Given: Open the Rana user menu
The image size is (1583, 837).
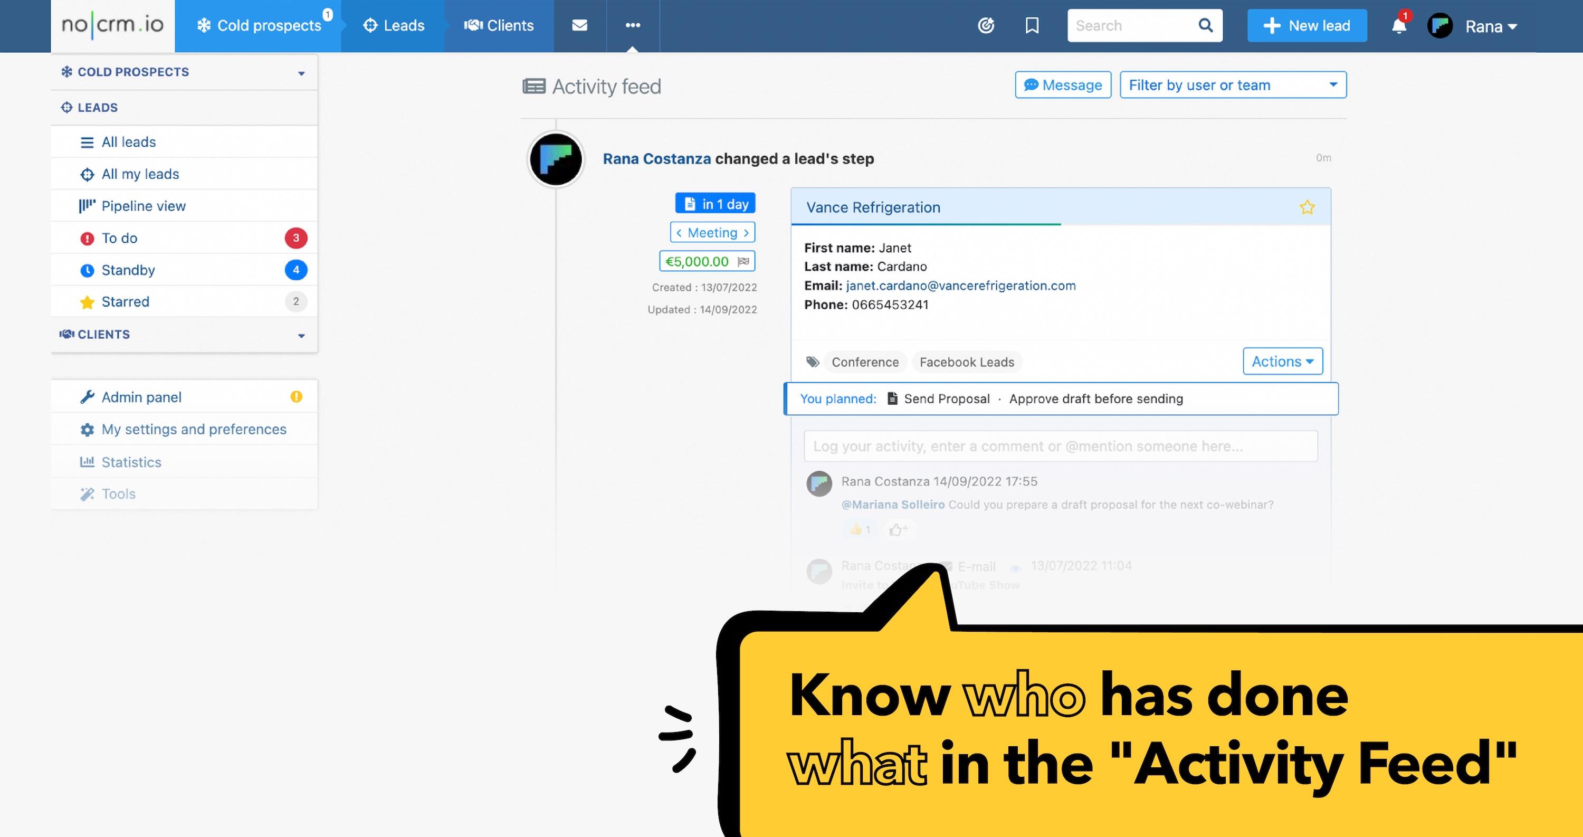Looking at the screenshot, I should tap(1491, 26).
